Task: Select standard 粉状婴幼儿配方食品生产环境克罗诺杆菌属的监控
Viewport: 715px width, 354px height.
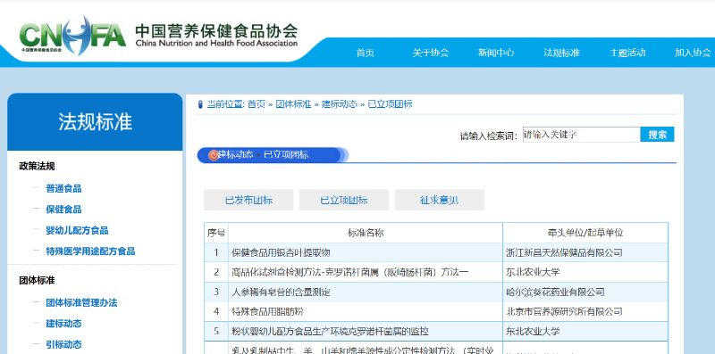Action: coord(330,331)
